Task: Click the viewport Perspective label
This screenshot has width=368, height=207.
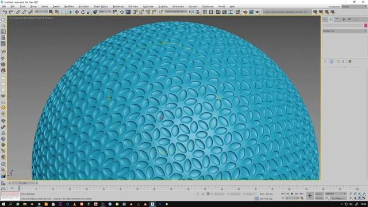Action: tap(18, 18)
